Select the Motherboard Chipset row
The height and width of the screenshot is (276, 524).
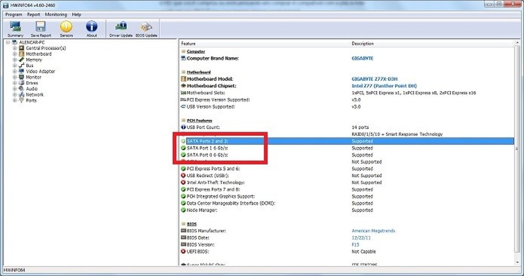(x=347, y=86)
